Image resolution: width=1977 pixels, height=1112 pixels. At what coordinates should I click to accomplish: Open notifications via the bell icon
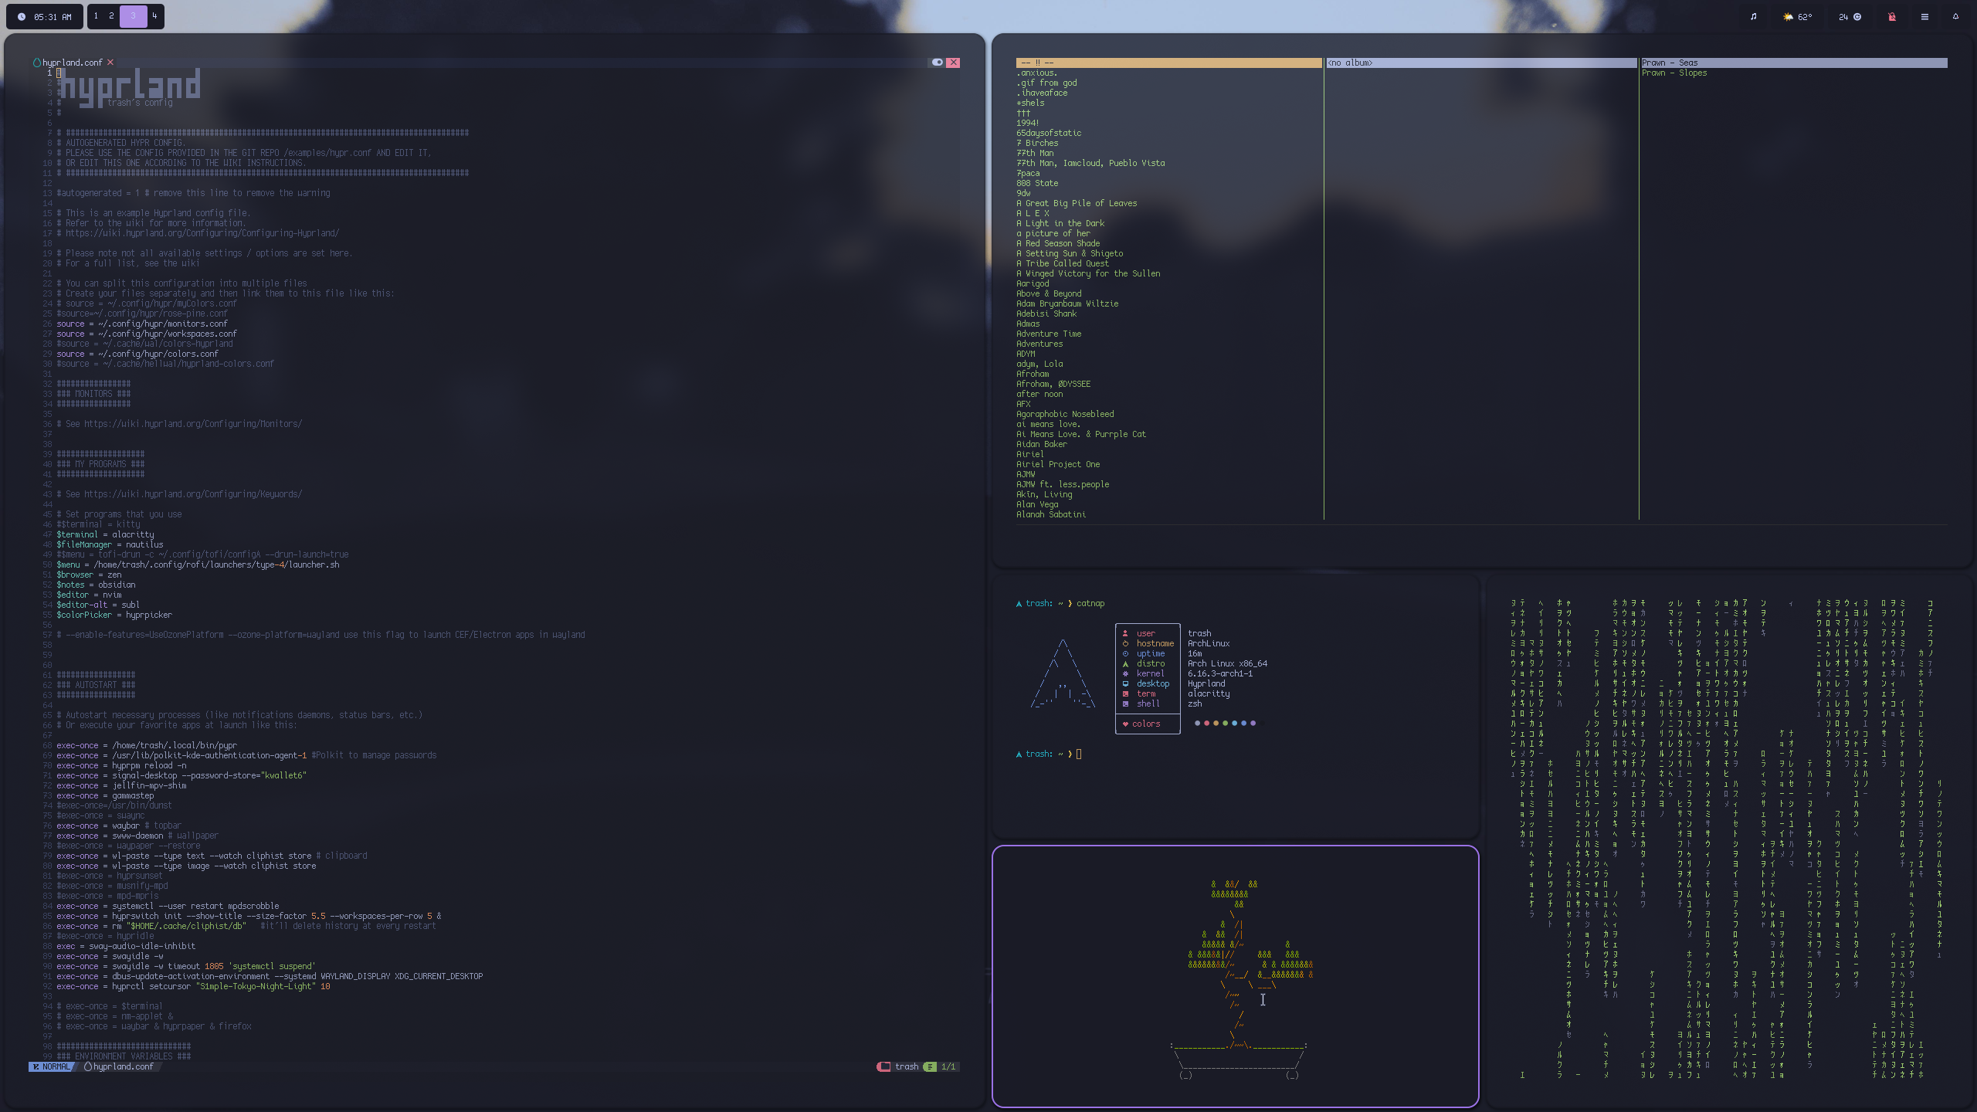pos(1955,16)
